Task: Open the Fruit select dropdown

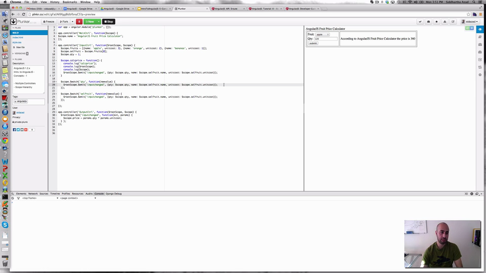Action: click(322, 35)
